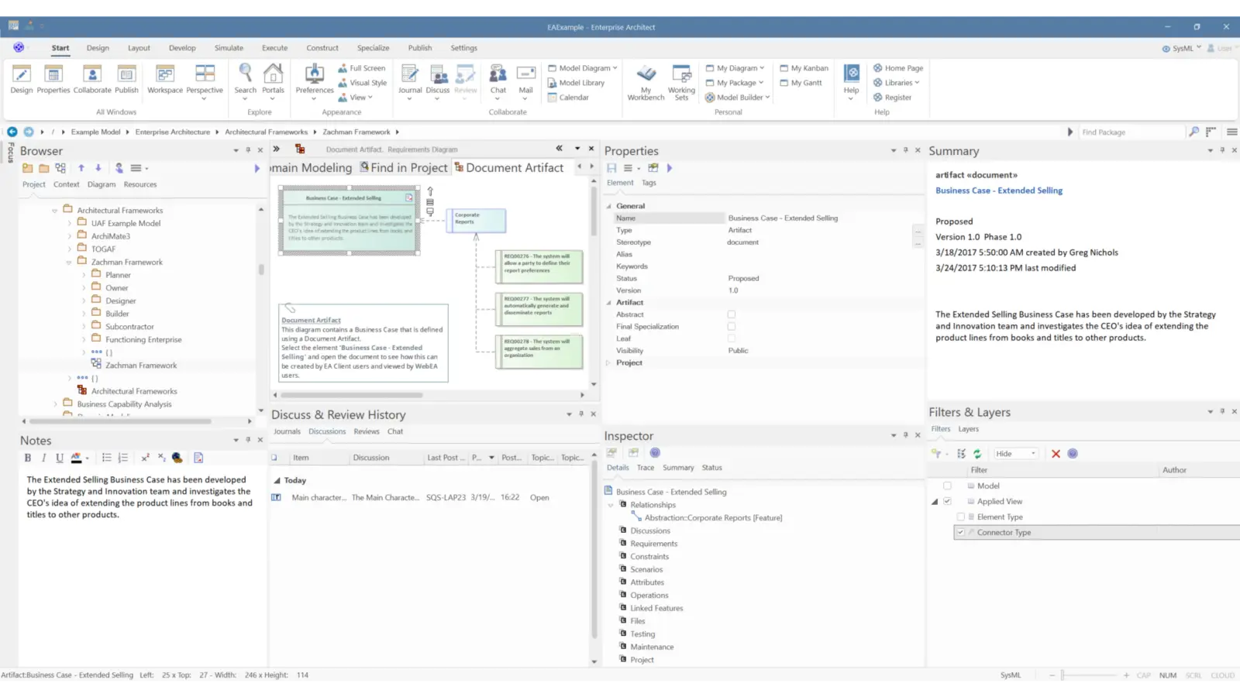Refresh the Filters list

coord(978,453)
